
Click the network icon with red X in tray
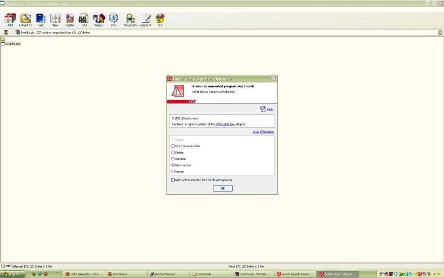[x=386, y=274]
